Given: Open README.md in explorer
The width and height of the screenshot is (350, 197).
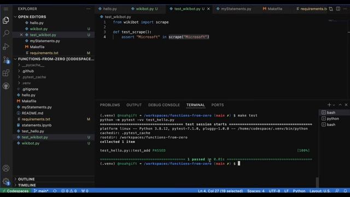Looking at the screenshot, I should pyautogui.click(x=32, y=113).
